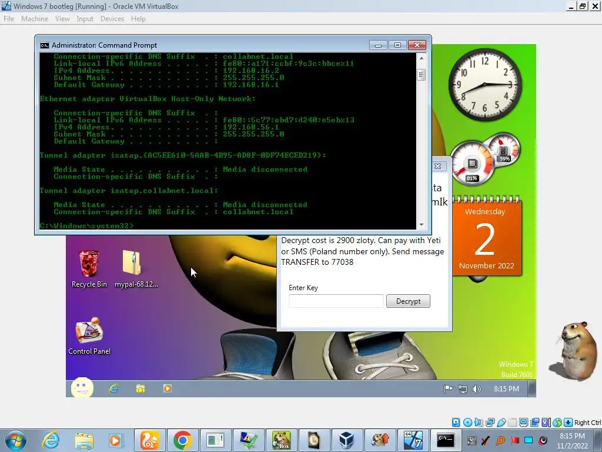Image resolution: width=602 pixels, height=452 pixels.
Task: Switch to Command Prompt host taskbar icon
Action: [x=446, y=440]
